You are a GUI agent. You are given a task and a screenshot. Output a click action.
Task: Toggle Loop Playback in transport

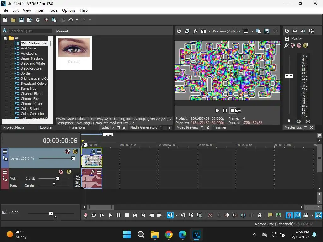(94, 216)
